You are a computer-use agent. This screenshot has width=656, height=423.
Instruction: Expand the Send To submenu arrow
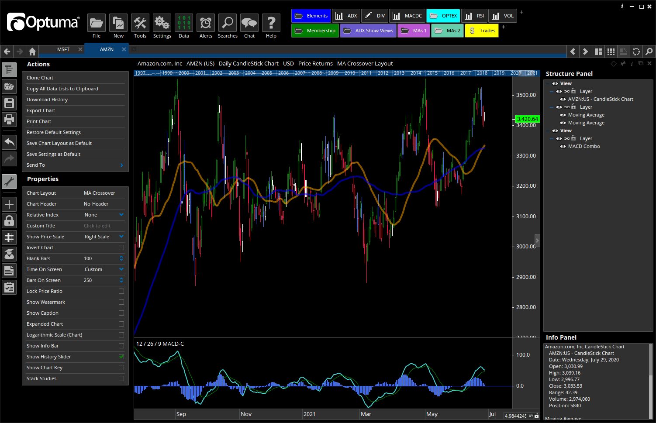coord(122,165)
